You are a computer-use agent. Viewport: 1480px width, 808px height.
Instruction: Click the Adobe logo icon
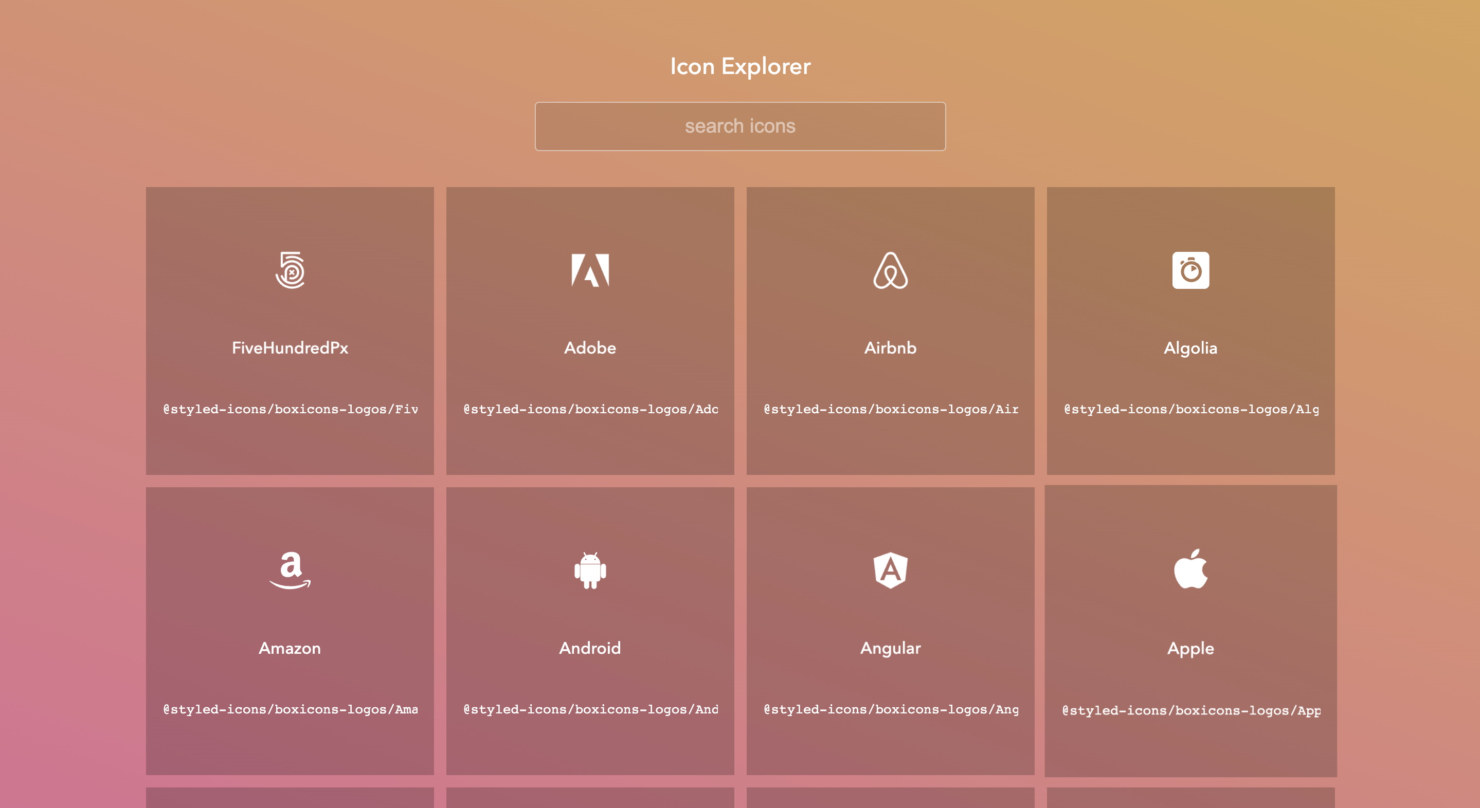(590, 270)
